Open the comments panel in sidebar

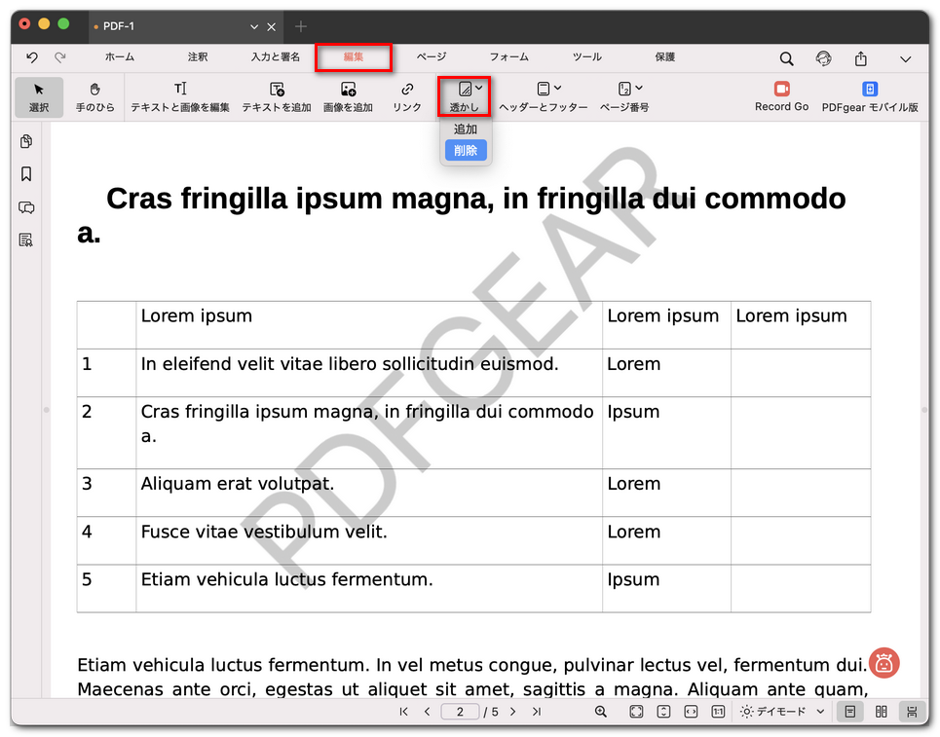(x=26, y=207)
